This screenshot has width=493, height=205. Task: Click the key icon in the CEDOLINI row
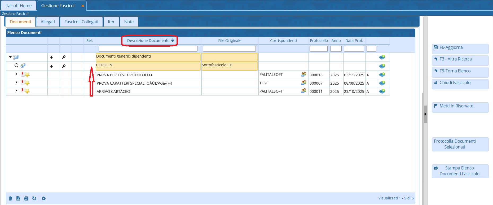pos(64,66)
